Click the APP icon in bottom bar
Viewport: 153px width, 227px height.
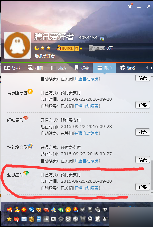click(x=46, y=219)
